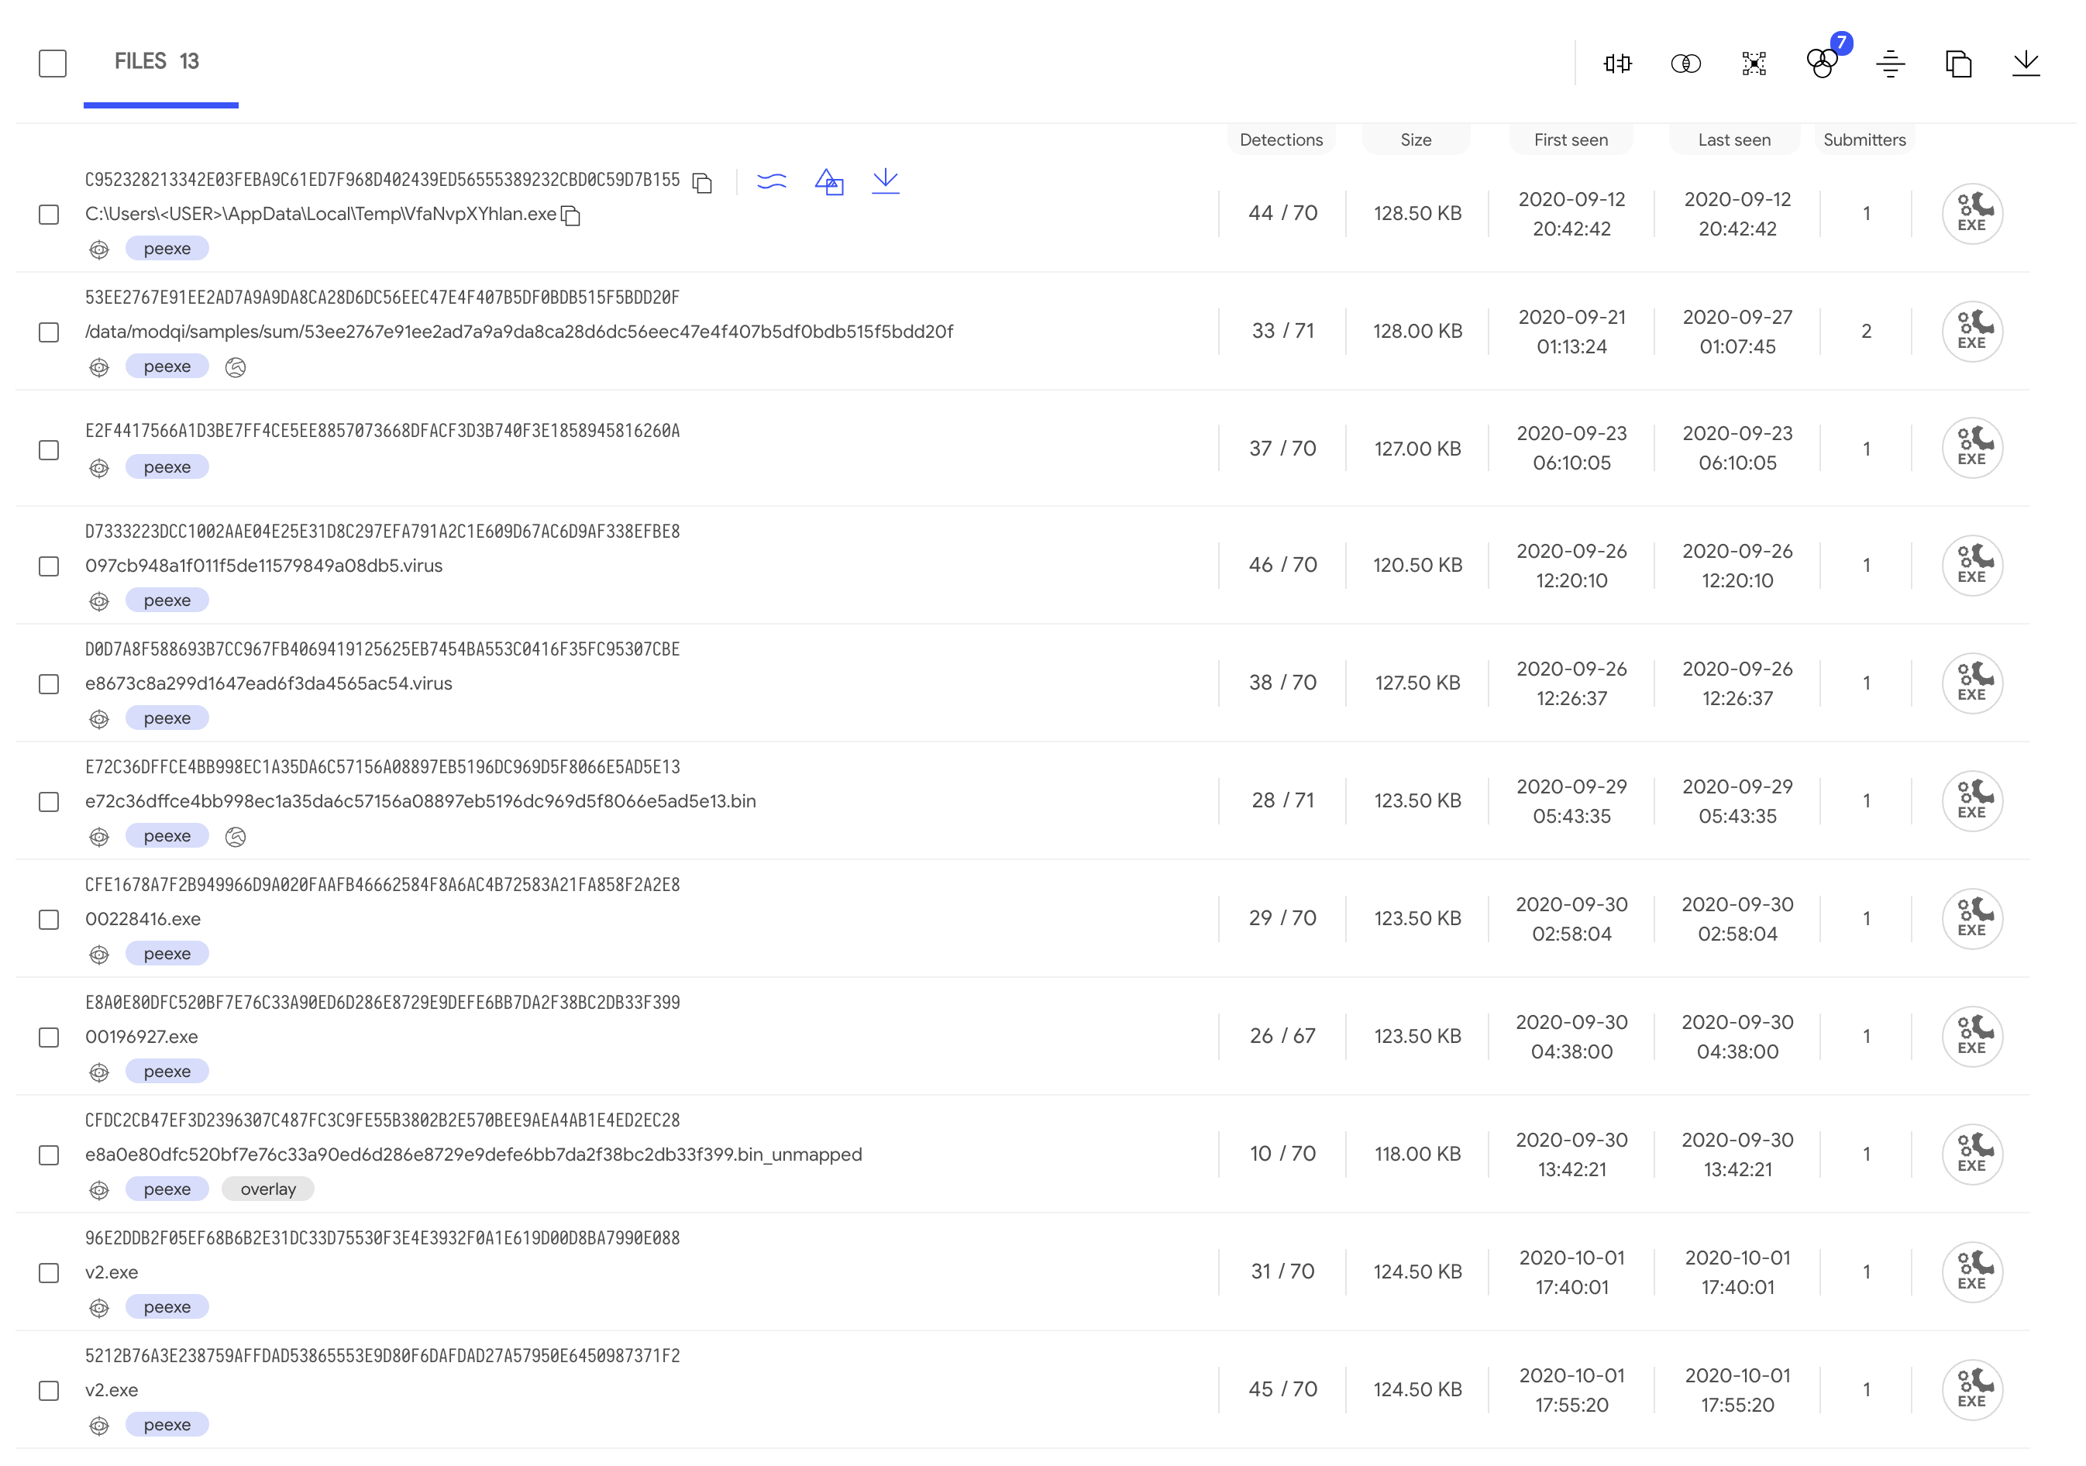Select checkbox for 097cb948a1f011f5de11579849a08db5.virus
2086x1466 pixels.
click(49, 566)
